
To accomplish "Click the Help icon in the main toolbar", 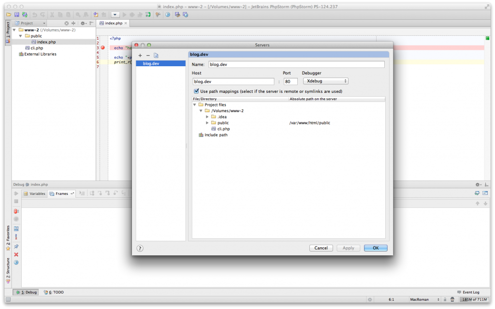I will pyautogui.click(x=168, y=15).
